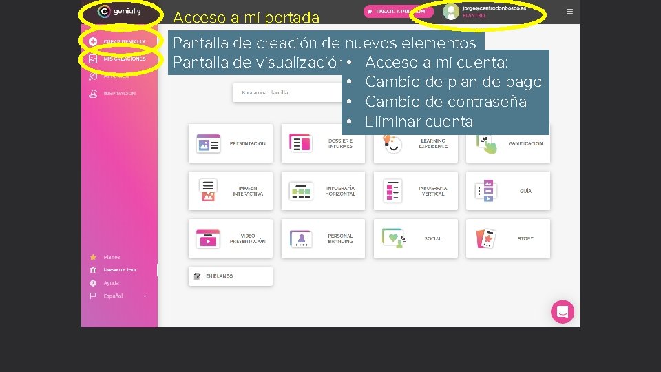Click the Presentación card icon

(x=208, y=144)
